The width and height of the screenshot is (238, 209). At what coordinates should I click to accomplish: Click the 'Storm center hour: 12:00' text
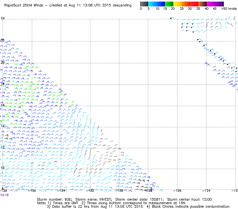pos(189,199)
